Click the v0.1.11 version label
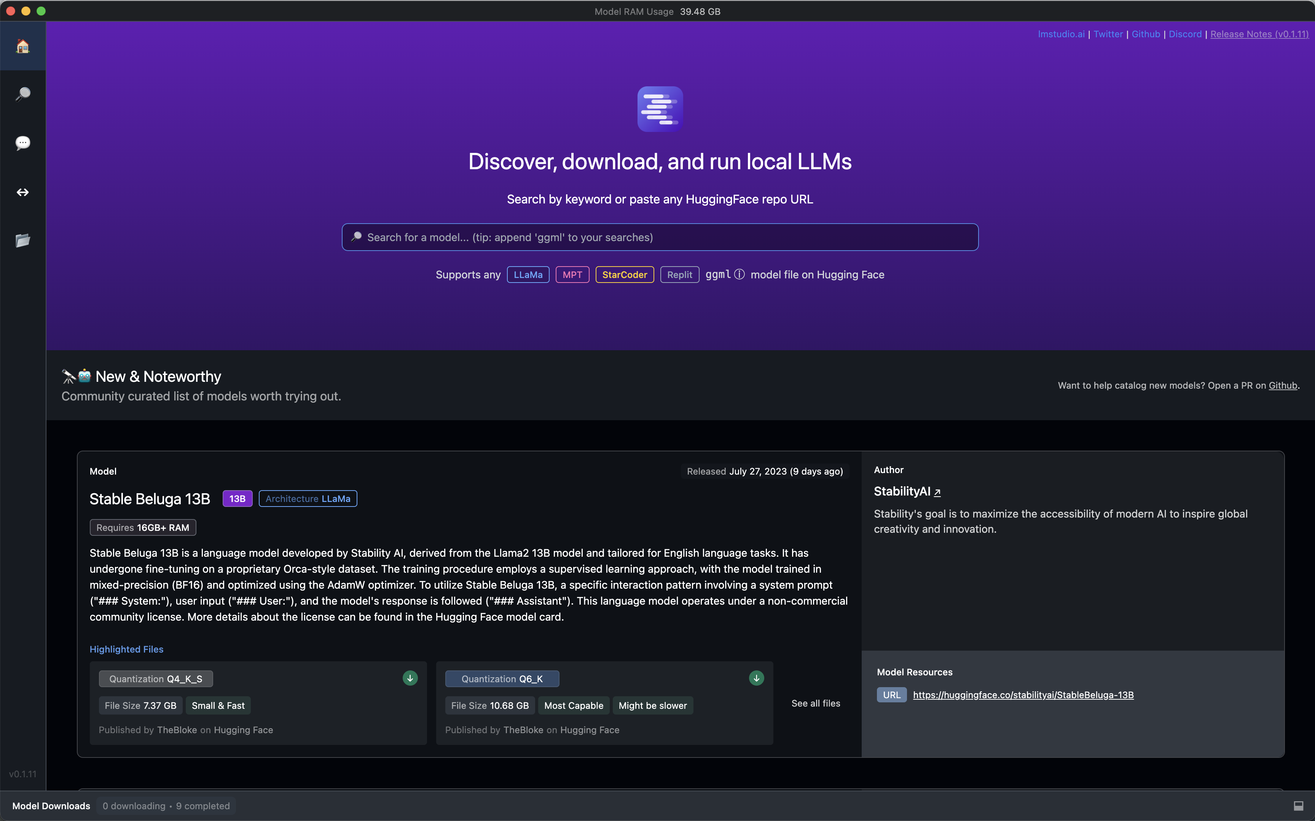This screenshot has width=1315, height=821. pyautogui.click(x=23, y=774)
